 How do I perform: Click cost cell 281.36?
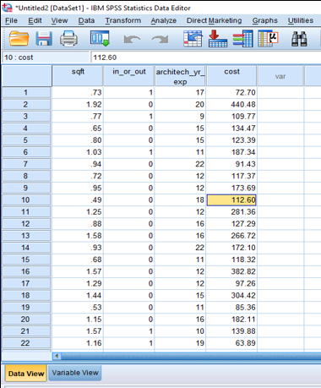[x=231, y=211]
